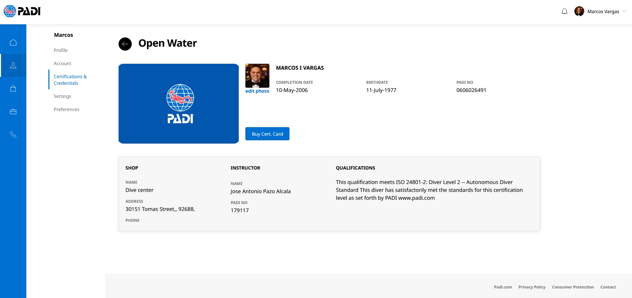Click the home icon in the sidebar
The width and height of the screenshot is (632, 298).
[13, 42]
